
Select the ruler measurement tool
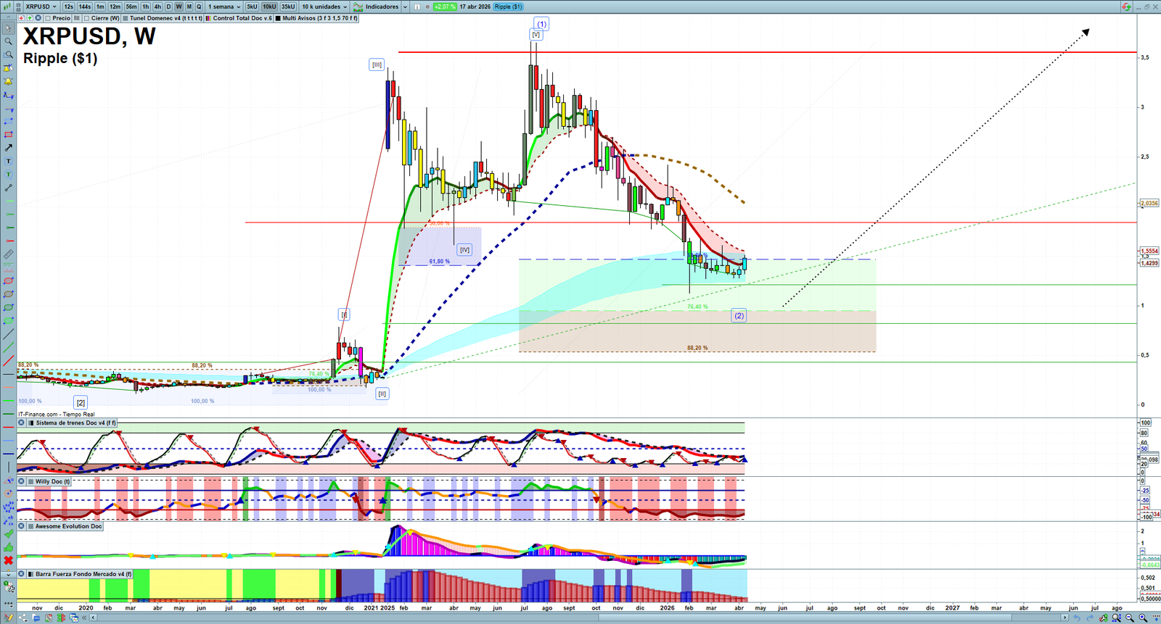point(8,254)
